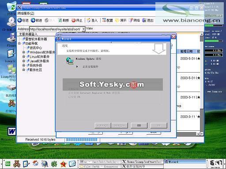
Task: Click the 演示 (demo) toolbar icon
Action: [121, 20]
